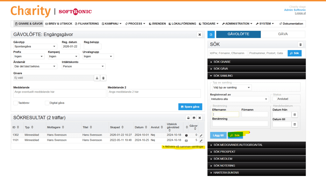Open the Gåvotyp dropdown showing Spontangåva
This screenshot has height=182, width=326.
coord(35,46)
